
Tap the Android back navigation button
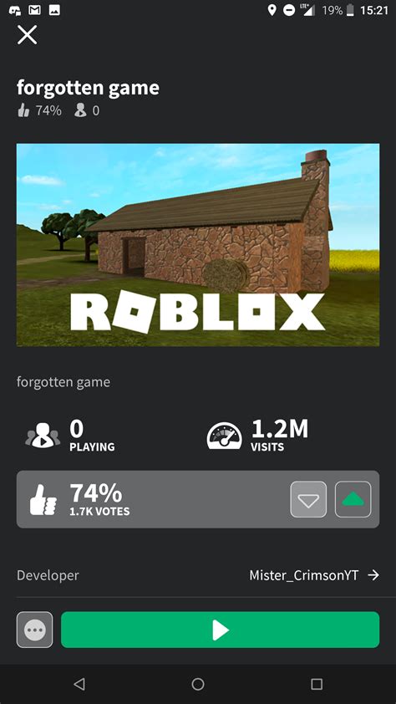pos(79,684)
